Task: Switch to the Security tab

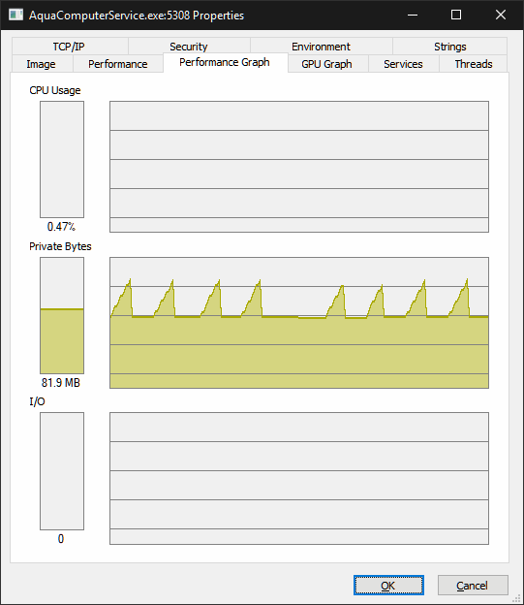Action: [x=189, y=47]
